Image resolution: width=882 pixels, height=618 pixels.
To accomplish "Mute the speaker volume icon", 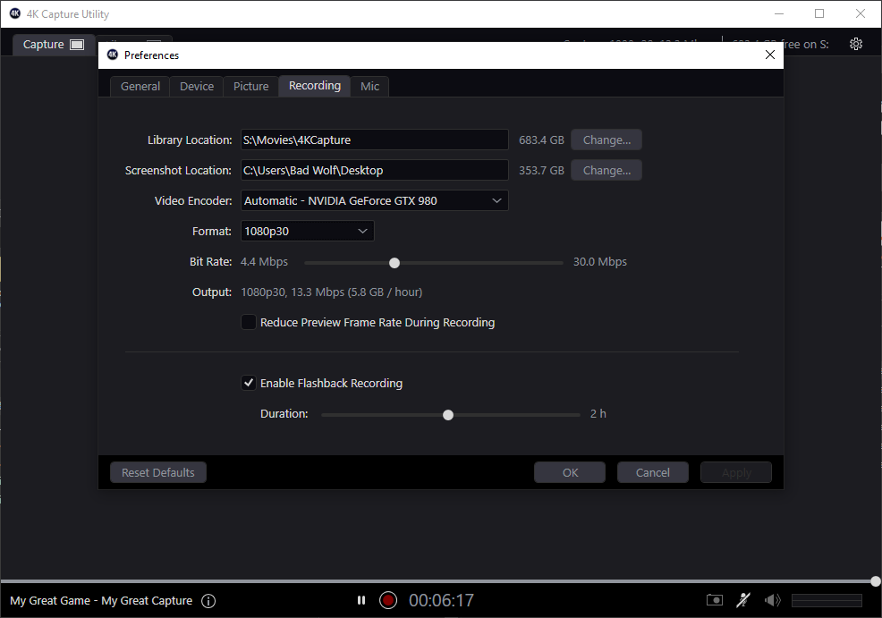I will [x=772, y=600].
